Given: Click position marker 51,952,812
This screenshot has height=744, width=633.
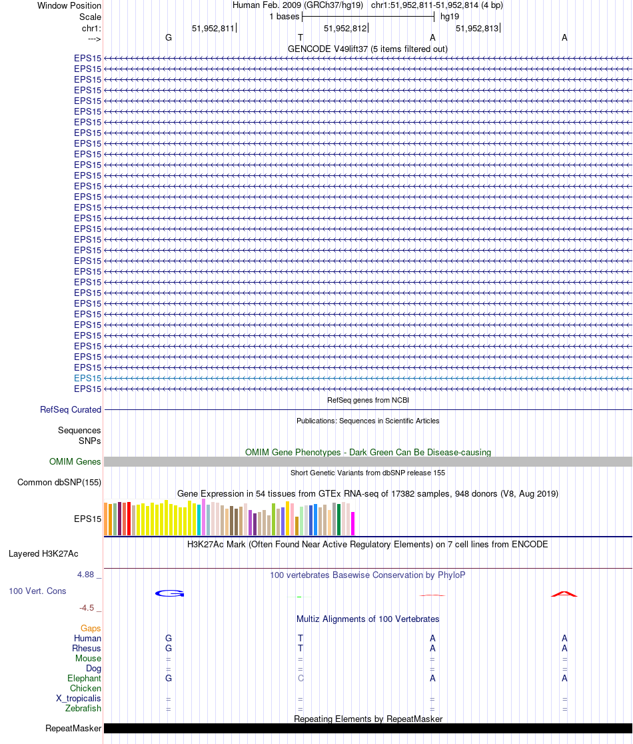Looking at the screenshot, I should click(345, 29).
